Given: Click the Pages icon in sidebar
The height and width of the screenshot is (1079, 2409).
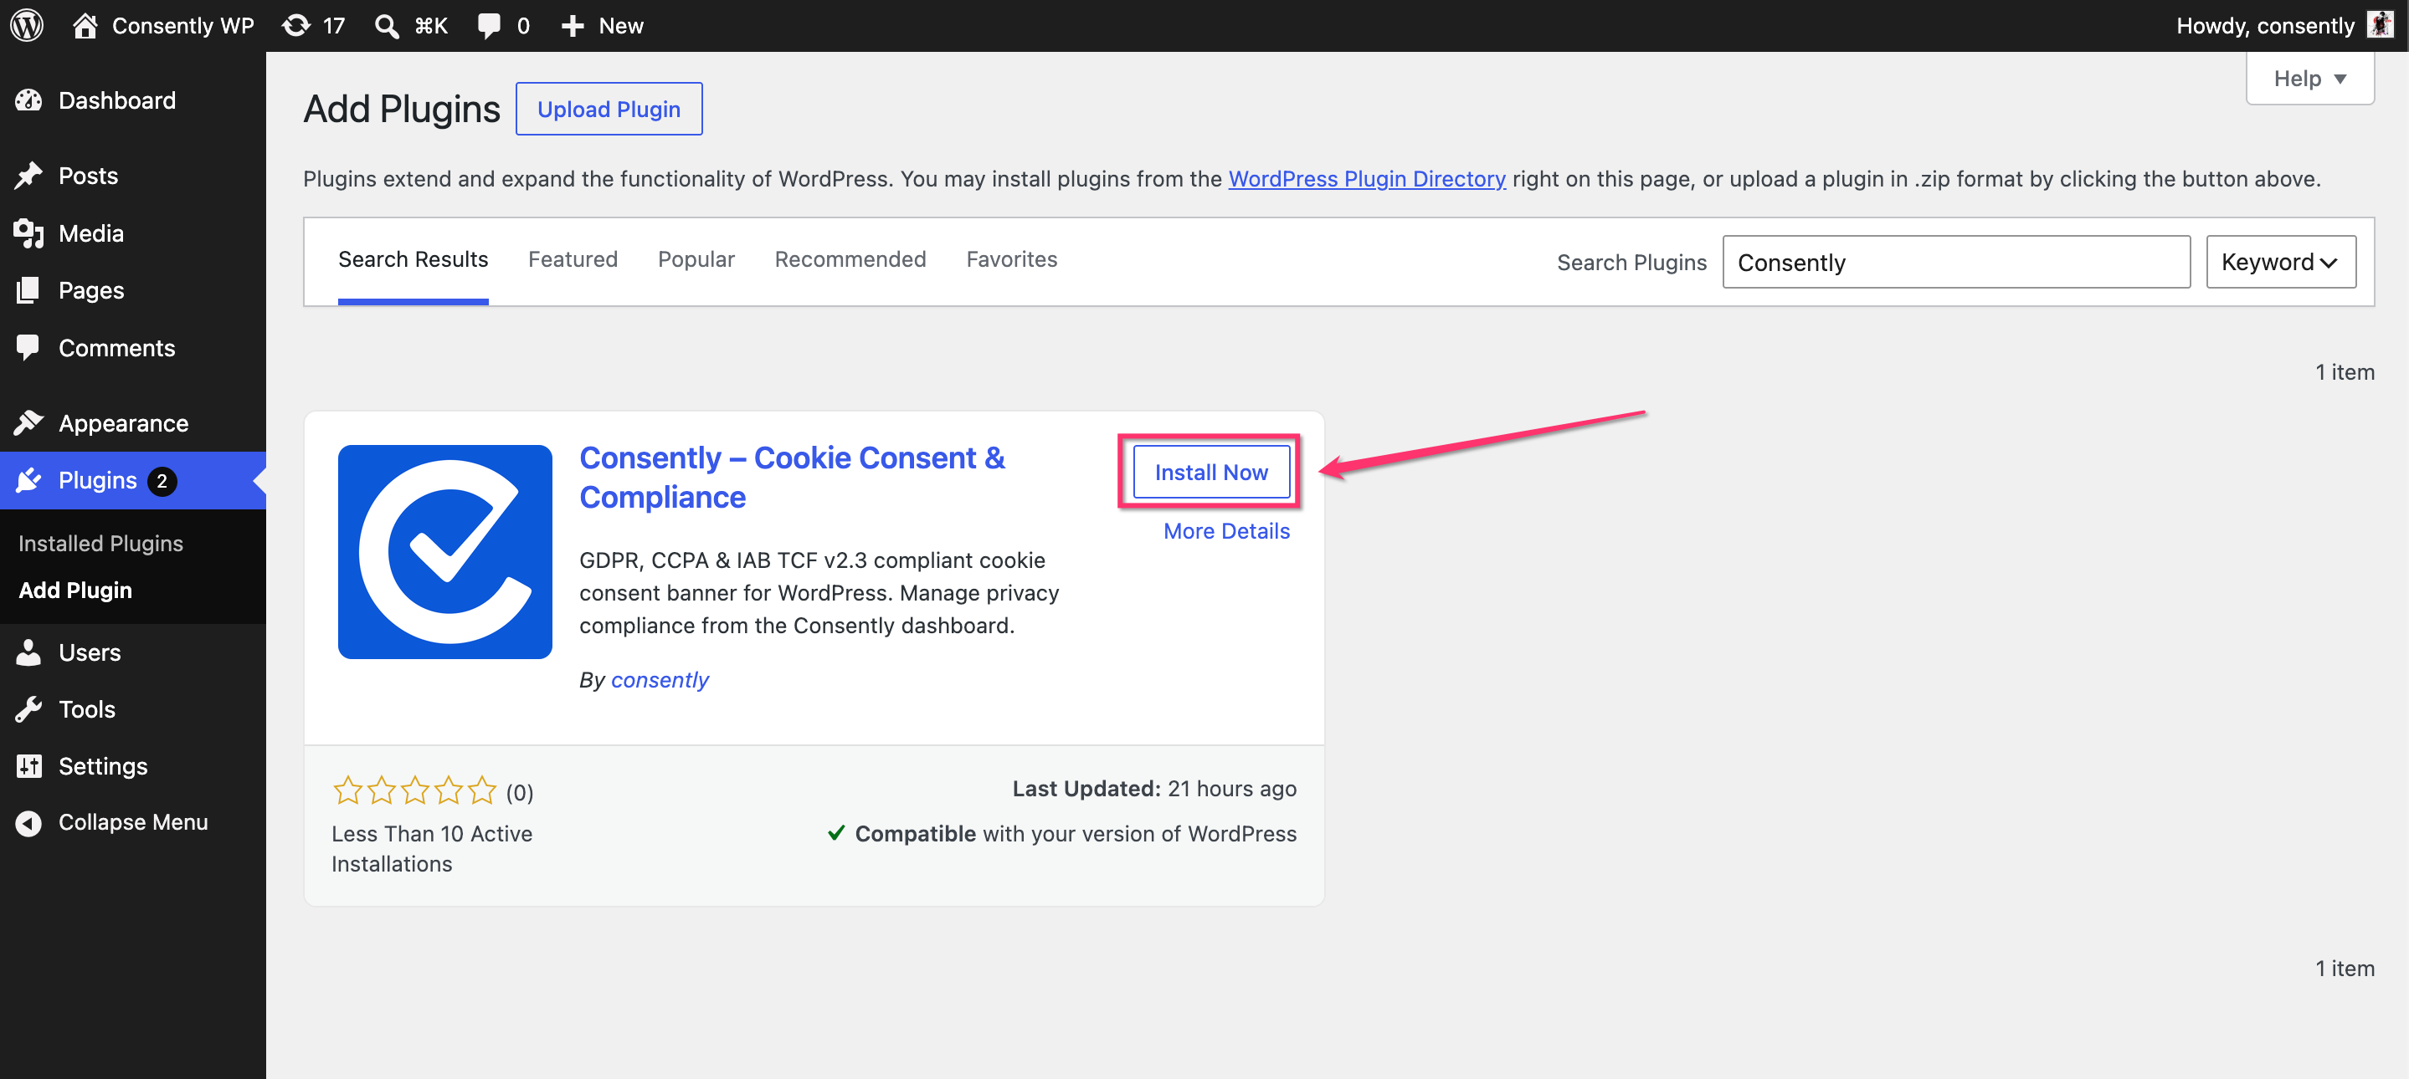Looking at the screenshot, I should click(28, 290).
